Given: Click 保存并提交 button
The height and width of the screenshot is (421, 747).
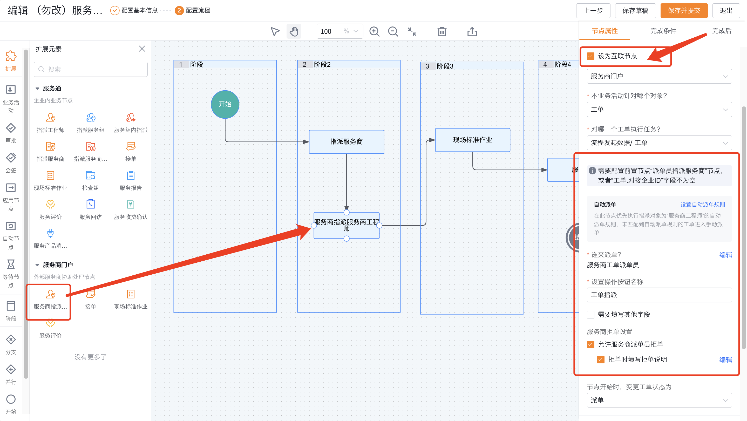Looking at the screenshot, I should pyautogui.click(x=684, y=11).
